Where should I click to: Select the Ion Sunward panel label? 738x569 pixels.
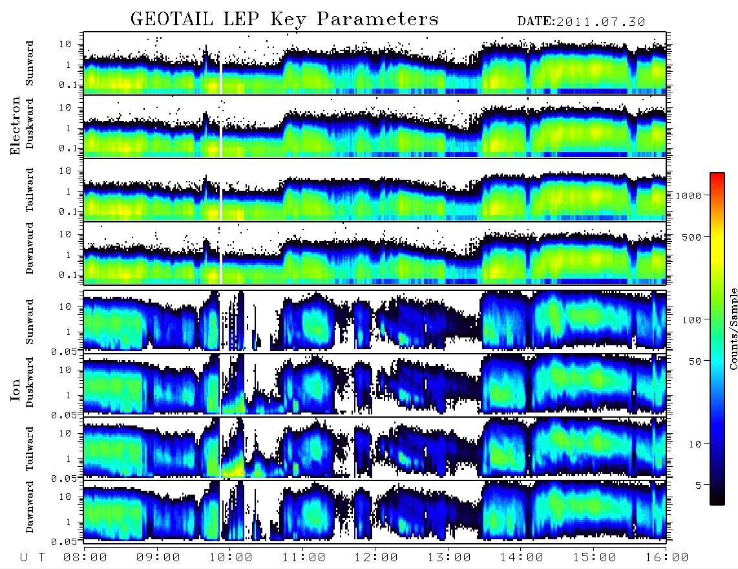[x=30, y=321]
